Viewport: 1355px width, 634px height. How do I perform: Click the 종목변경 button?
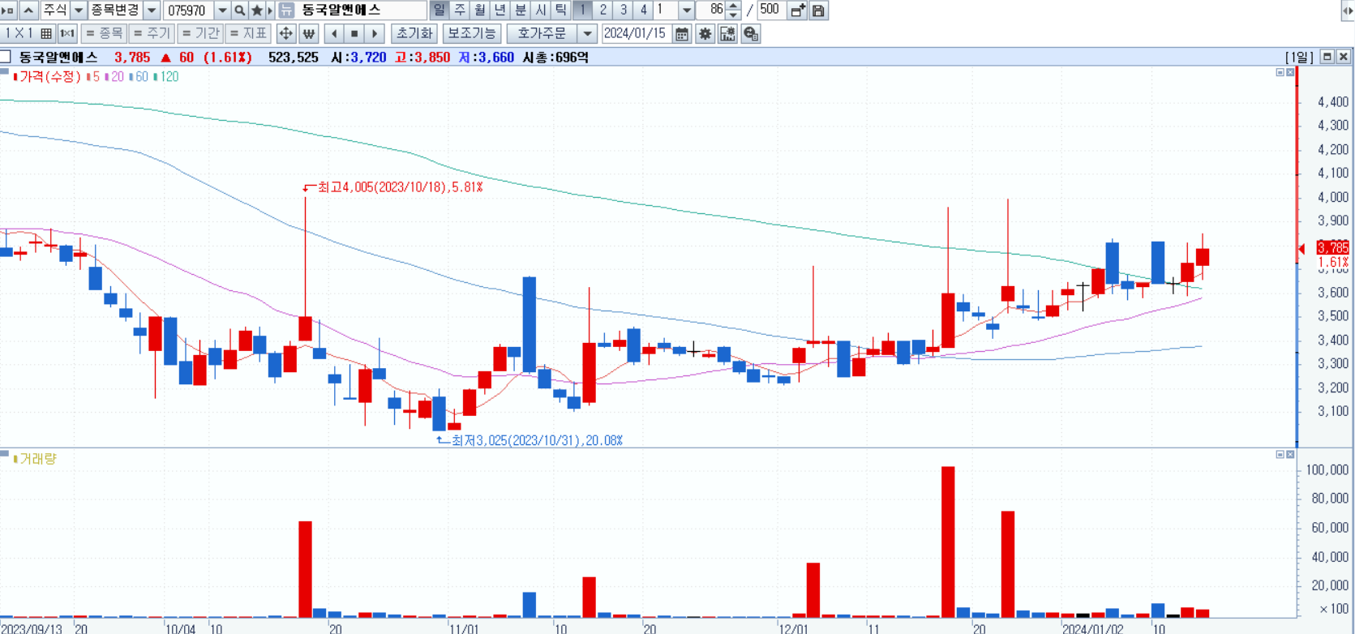click(115, 11)
